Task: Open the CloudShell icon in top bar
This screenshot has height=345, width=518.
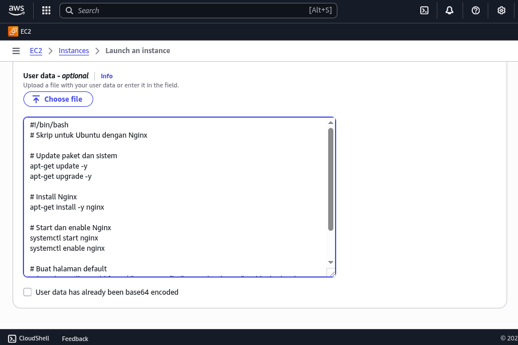Action: [424, 10]
